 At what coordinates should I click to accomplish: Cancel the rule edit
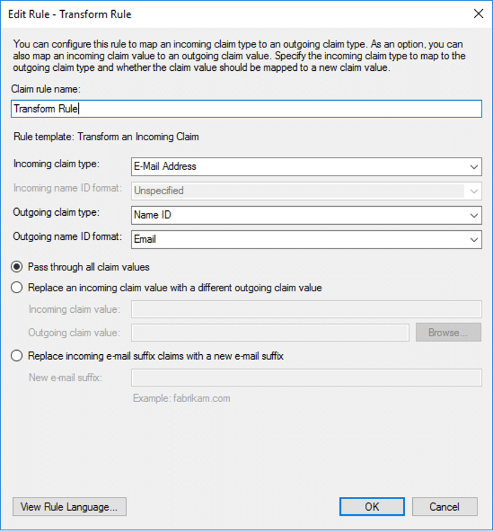(x=445, y=506)
